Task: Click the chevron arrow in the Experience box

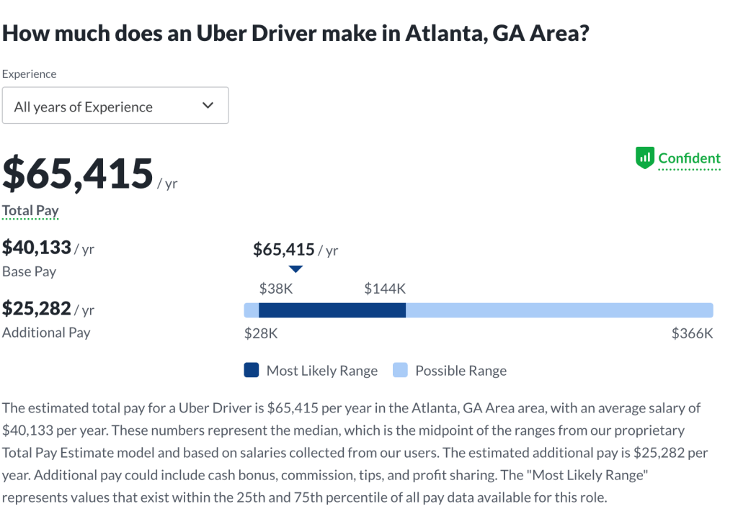Action: (208, 106)
